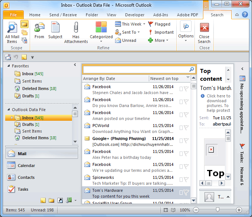Image resolution: width=252 pixels, height=217 pixels.
Task: Click zoom out minus button
Action: 196,210
